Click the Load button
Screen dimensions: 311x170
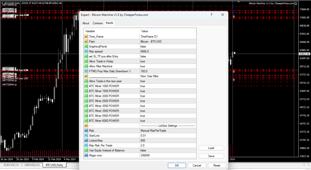coord(211,148)
